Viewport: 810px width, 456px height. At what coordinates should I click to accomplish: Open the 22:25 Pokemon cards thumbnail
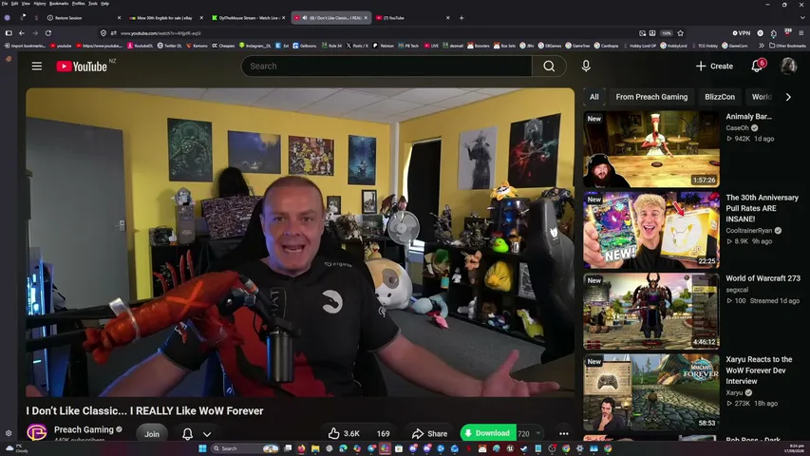point(651,230)
